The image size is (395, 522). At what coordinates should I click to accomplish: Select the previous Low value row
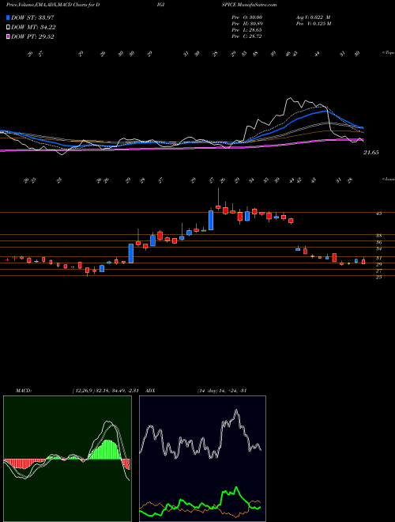(x=247, y=30)
